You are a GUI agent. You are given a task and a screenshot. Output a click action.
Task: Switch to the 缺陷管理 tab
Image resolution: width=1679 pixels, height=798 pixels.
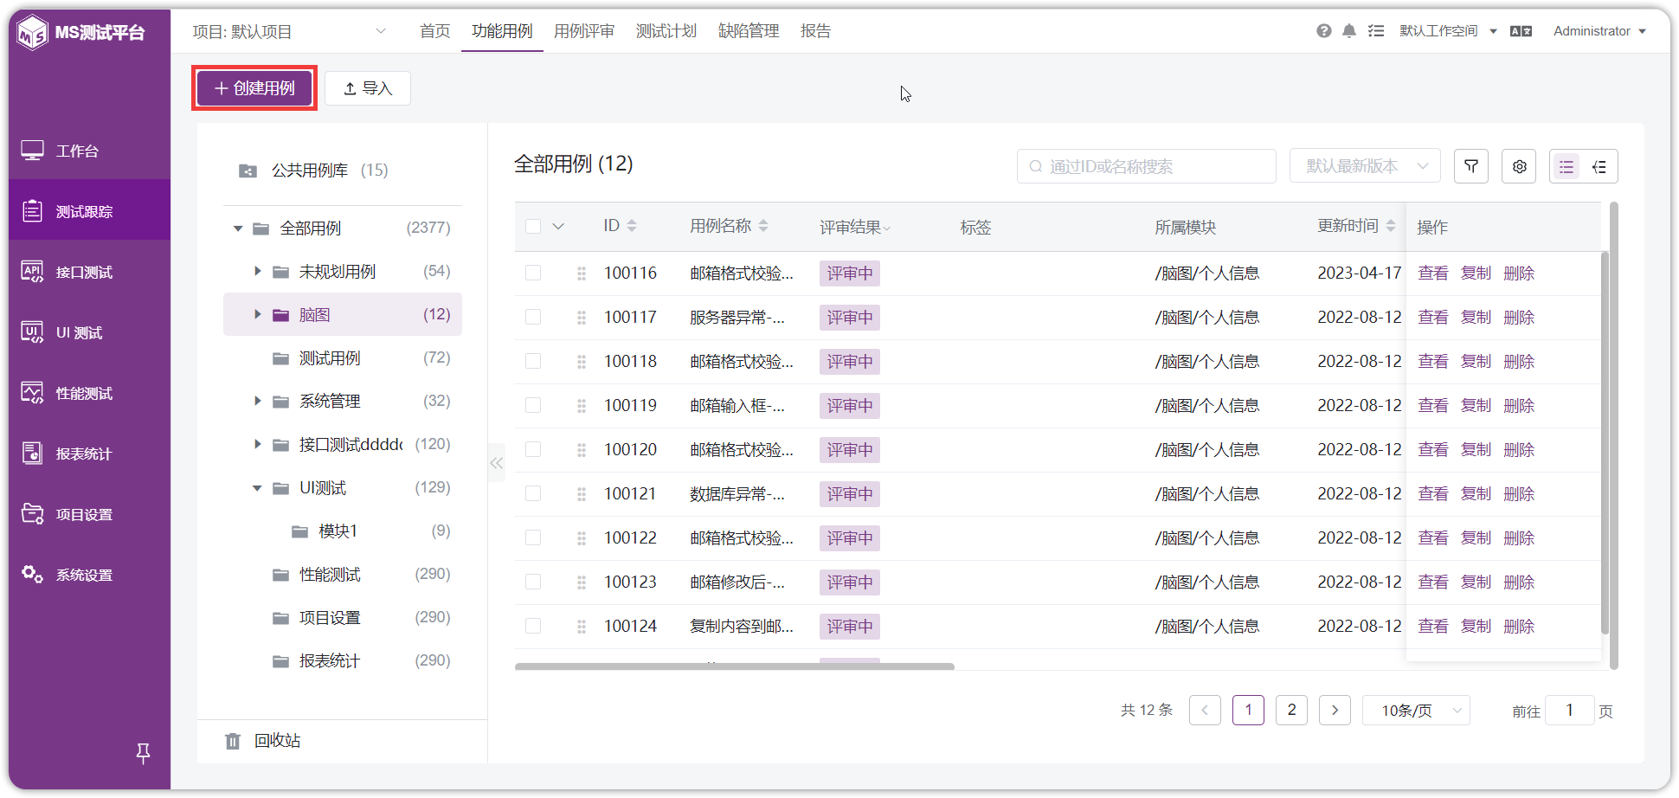749,31
